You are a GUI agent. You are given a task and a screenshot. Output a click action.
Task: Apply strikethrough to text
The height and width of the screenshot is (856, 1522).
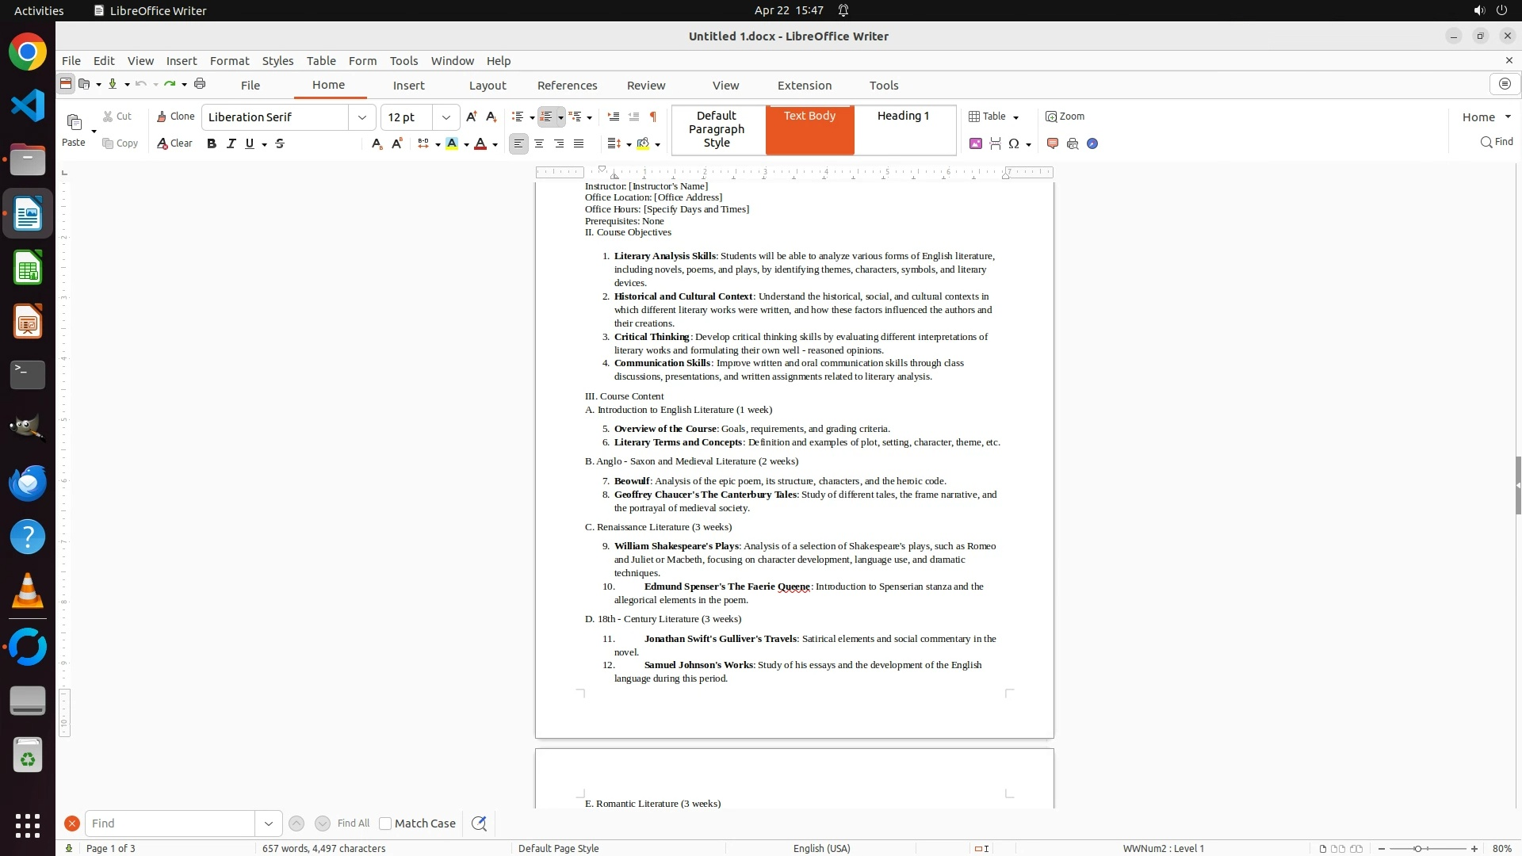(280, 143)
